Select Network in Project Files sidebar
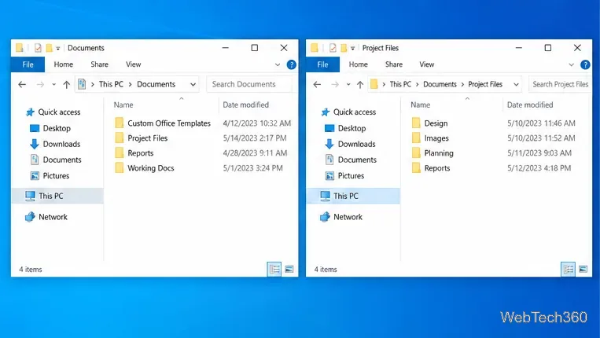 (341, 217)
